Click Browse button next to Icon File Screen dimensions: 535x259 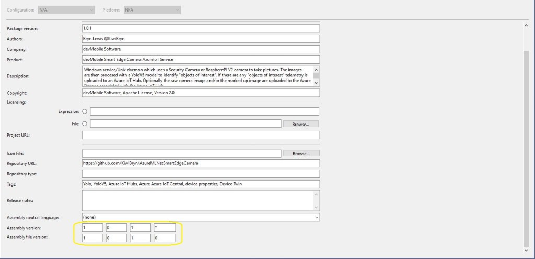pyautogui.click(x=300, y=153)
